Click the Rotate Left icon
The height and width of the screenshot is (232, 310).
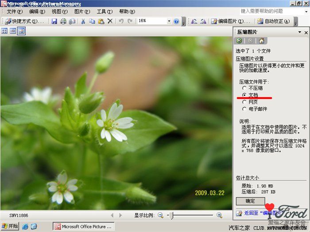[194, 21]
